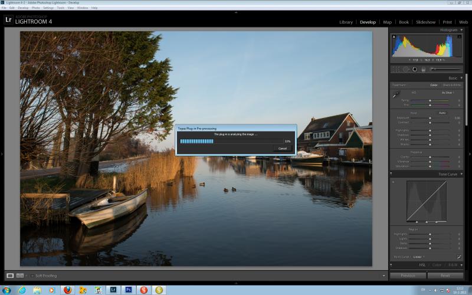Viewport: 472px width, 295px height.
Task: Click the volume icon in system tray
Action: [x=435, y=290]
